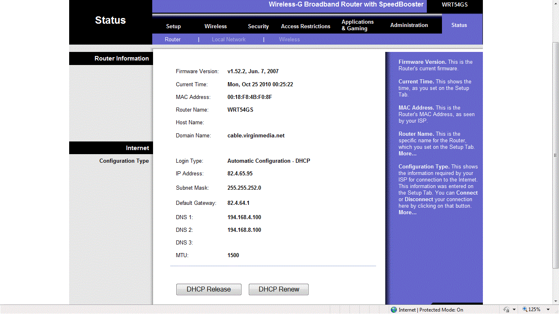The width and height of the screenshot is (559, 314).
Task: Switch to the Local Network sub-tab
Action: (228, 39)
